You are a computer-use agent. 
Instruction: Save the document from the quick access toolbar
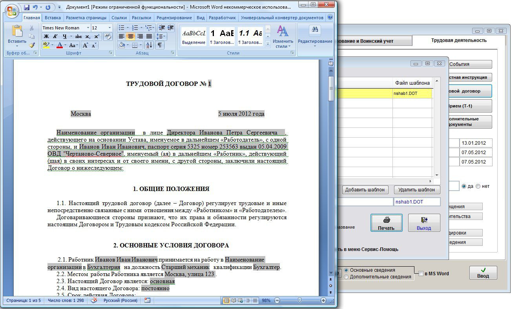point(27,7)
